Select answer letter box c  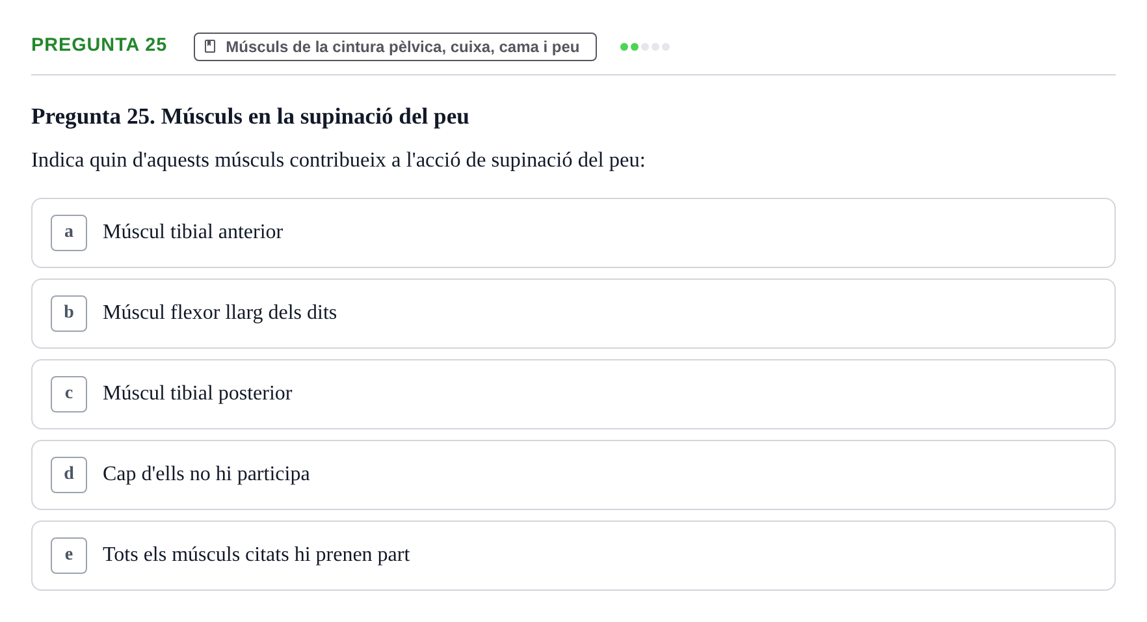[x=69, y=394]
